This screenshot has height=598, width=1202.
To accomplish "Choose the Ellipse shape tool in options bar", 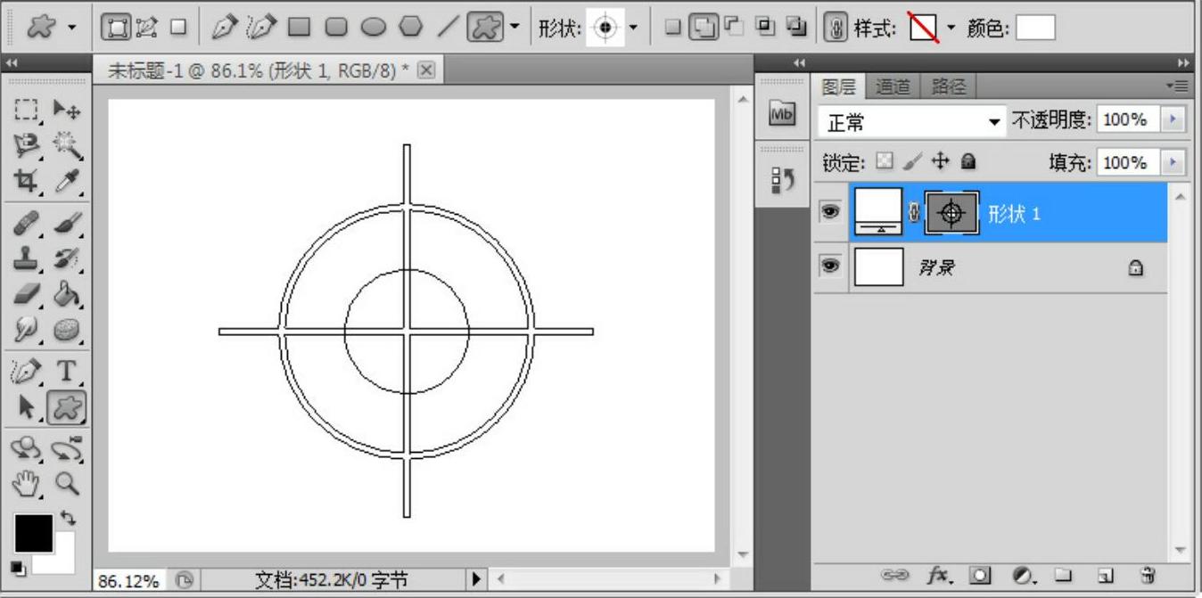I will click(373, 28).
